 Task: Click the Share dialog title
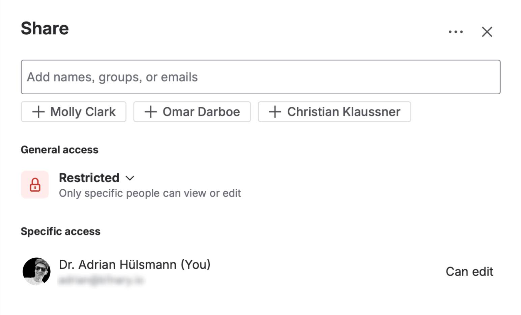45,29
